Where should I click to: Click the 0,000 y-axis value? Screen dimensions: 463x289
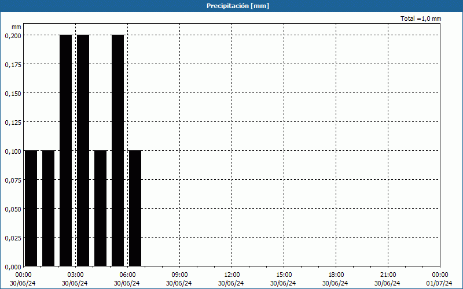13,267
